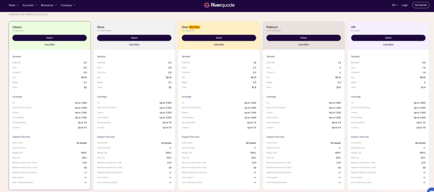
Task: Expand the Trade dropdown menu
Action: tap(14, 5)
